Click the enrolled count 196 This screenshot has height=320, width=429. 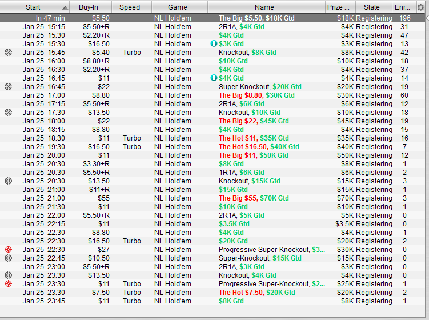[404, 18]
